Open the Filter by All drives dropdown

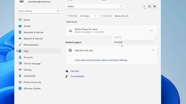click(x=88, y=16)
